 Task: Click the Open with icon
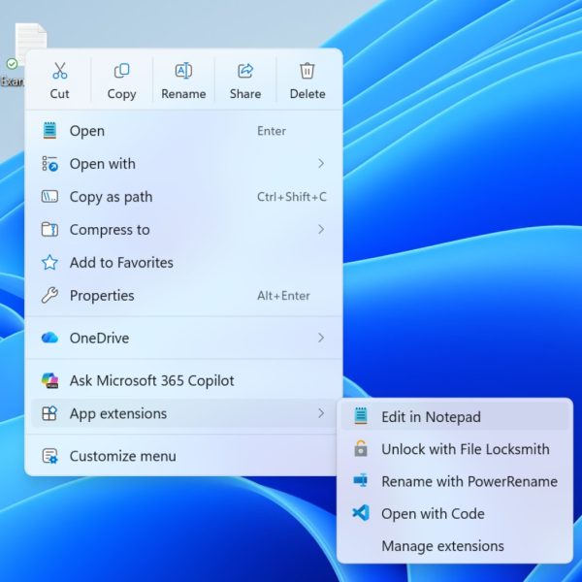pos(49,164)
